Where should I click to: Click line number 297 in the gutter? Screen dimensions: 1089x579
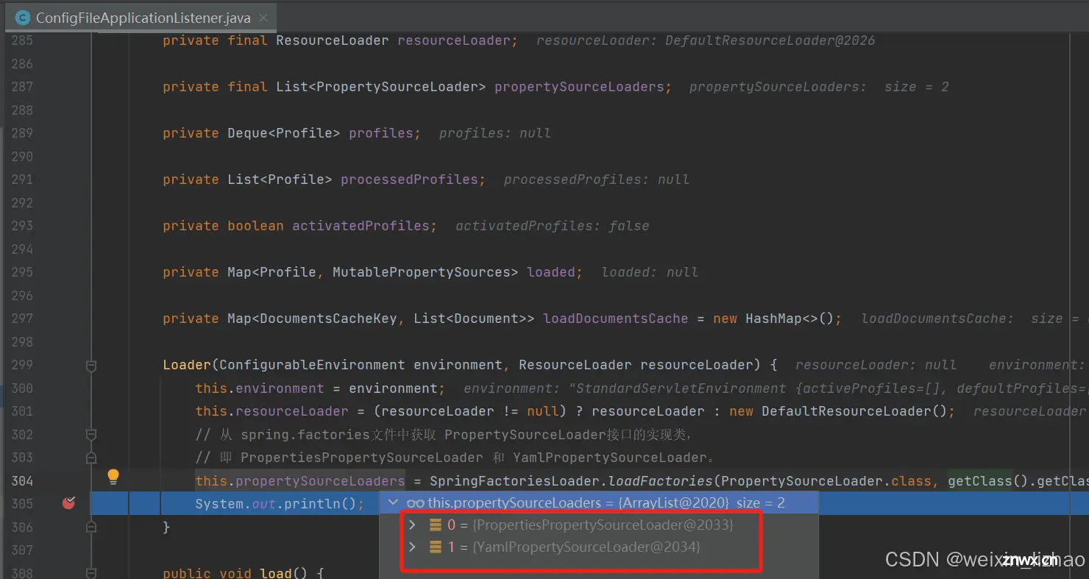click(22, 319)
